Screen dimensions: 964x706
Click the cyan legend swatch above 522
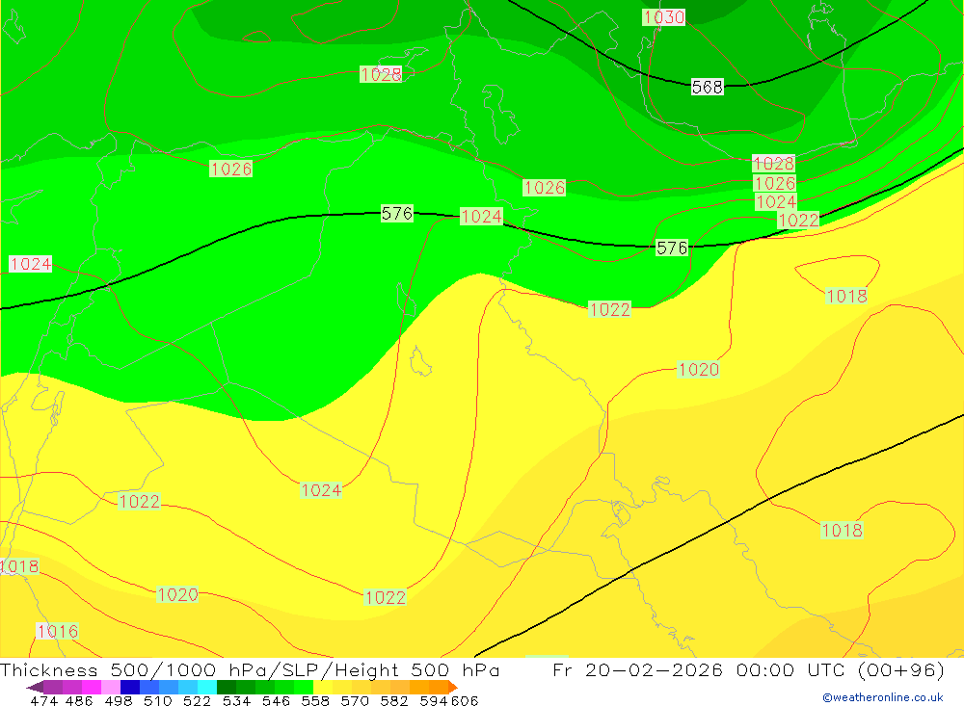[x=207, y=687]
